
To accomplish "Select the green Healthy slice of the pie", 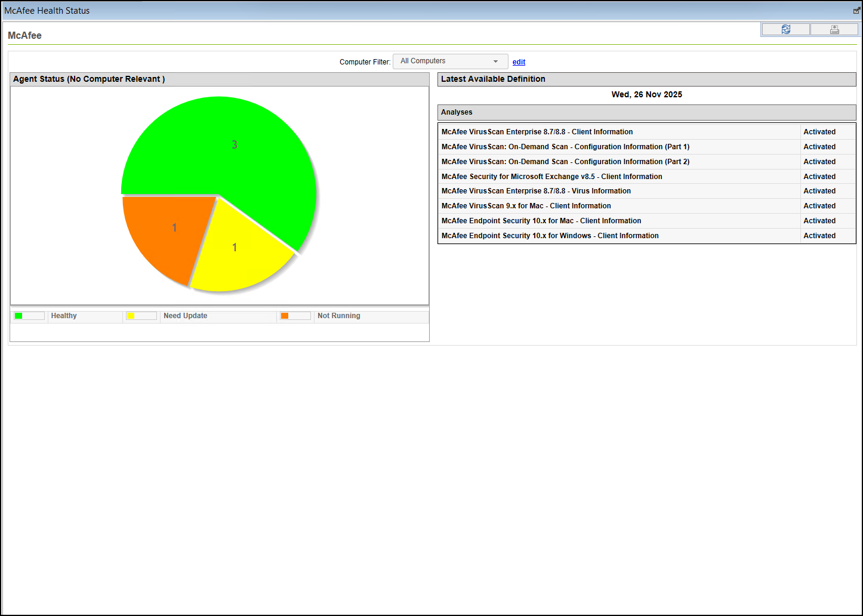I will pyautogui.click(x=235, y=144).
